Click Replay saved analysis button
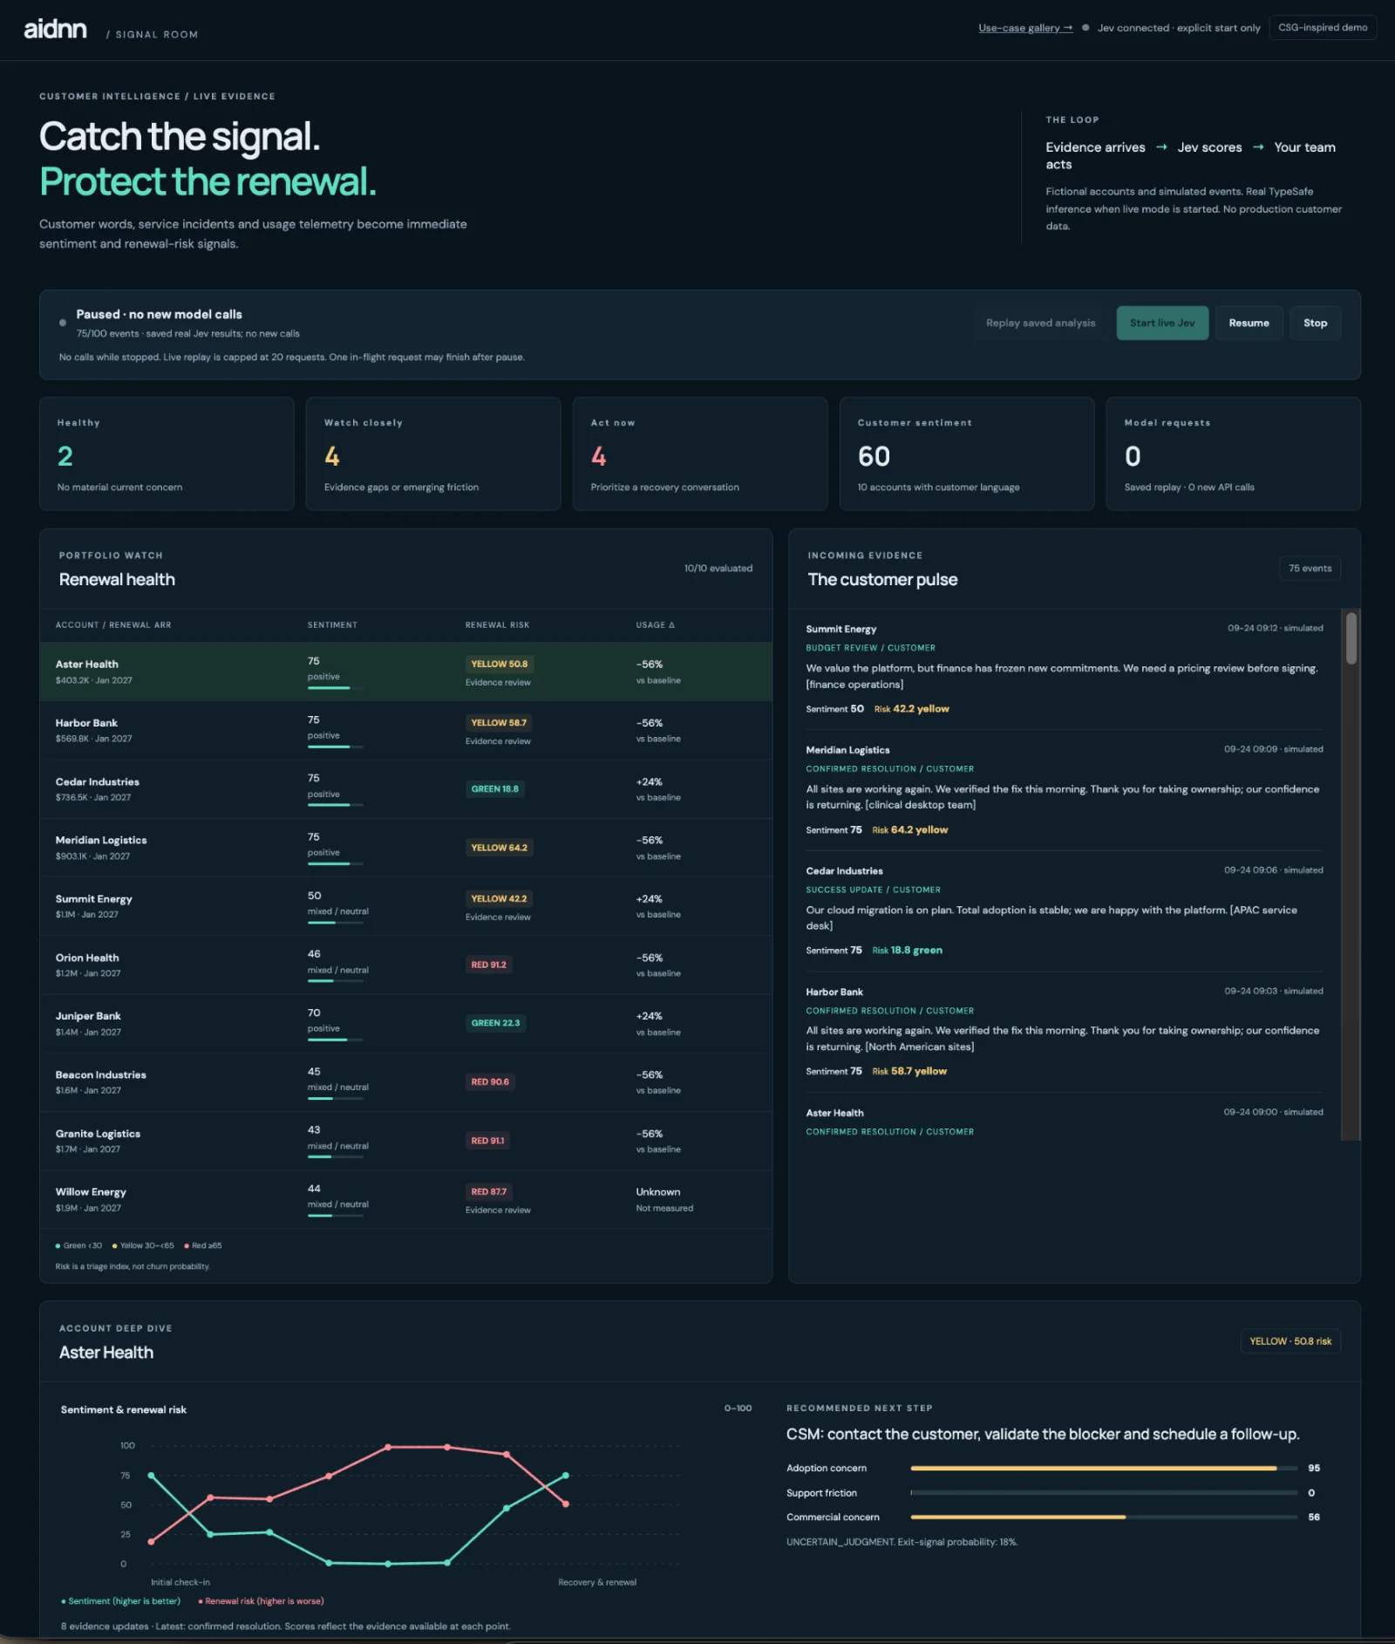The width and height of the screenshot is (1395, 1644). (x=1040, y=323)
